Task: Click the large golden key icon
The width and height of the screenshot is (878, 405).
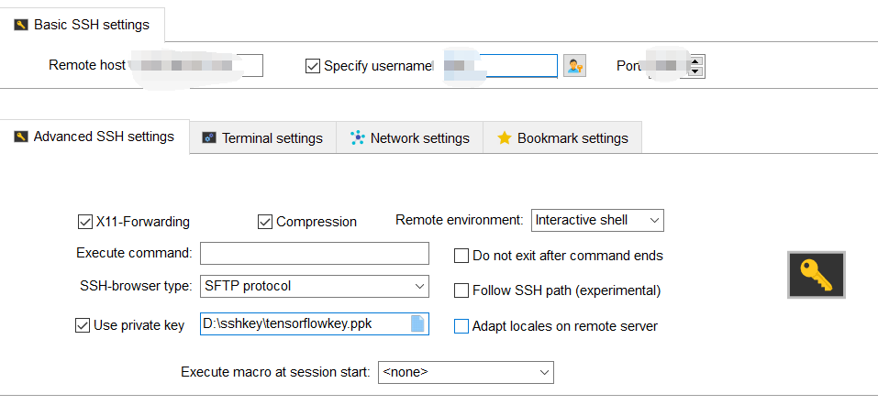Action: (x=816, y=275)
